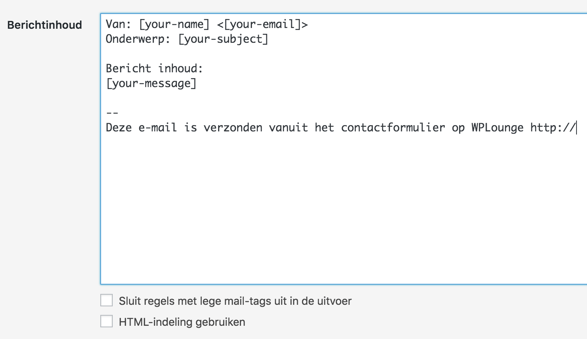Place cursor in the word 'verzonden'
The image size is (587, 339).
(x=233, y=128)
